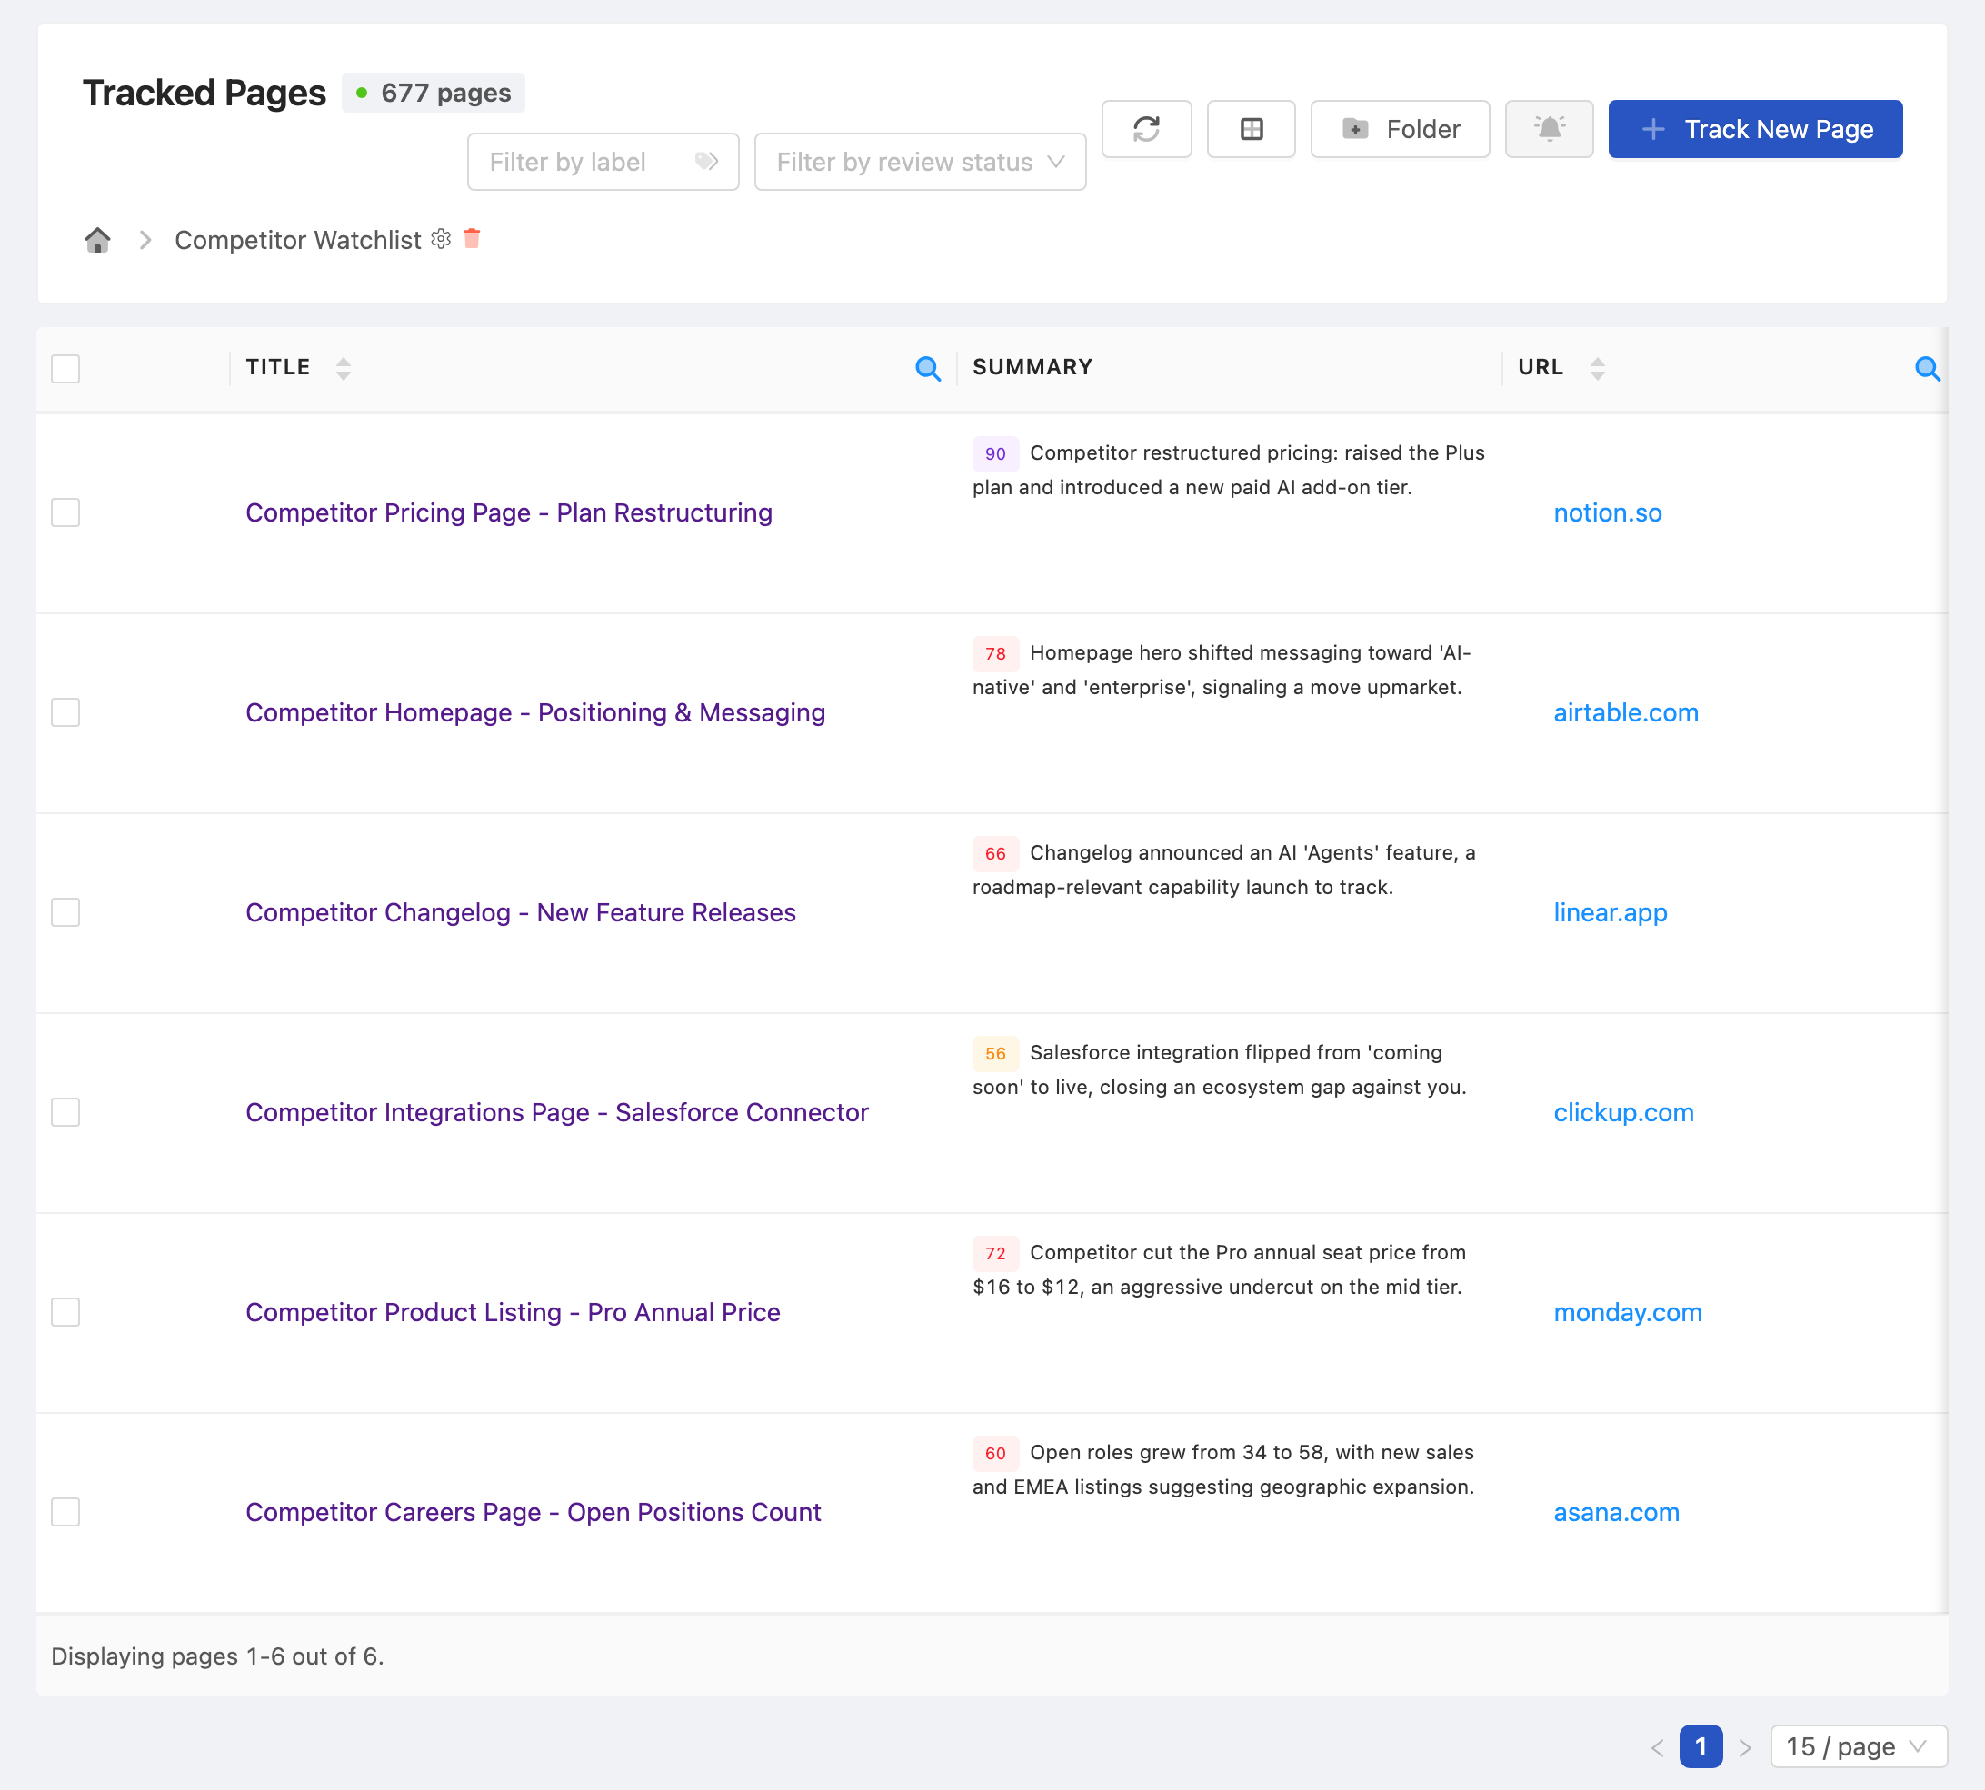Click the Competitor Watchlist breadcrumb
The height and width of the screenshot is (1790, 1985).
297,240
